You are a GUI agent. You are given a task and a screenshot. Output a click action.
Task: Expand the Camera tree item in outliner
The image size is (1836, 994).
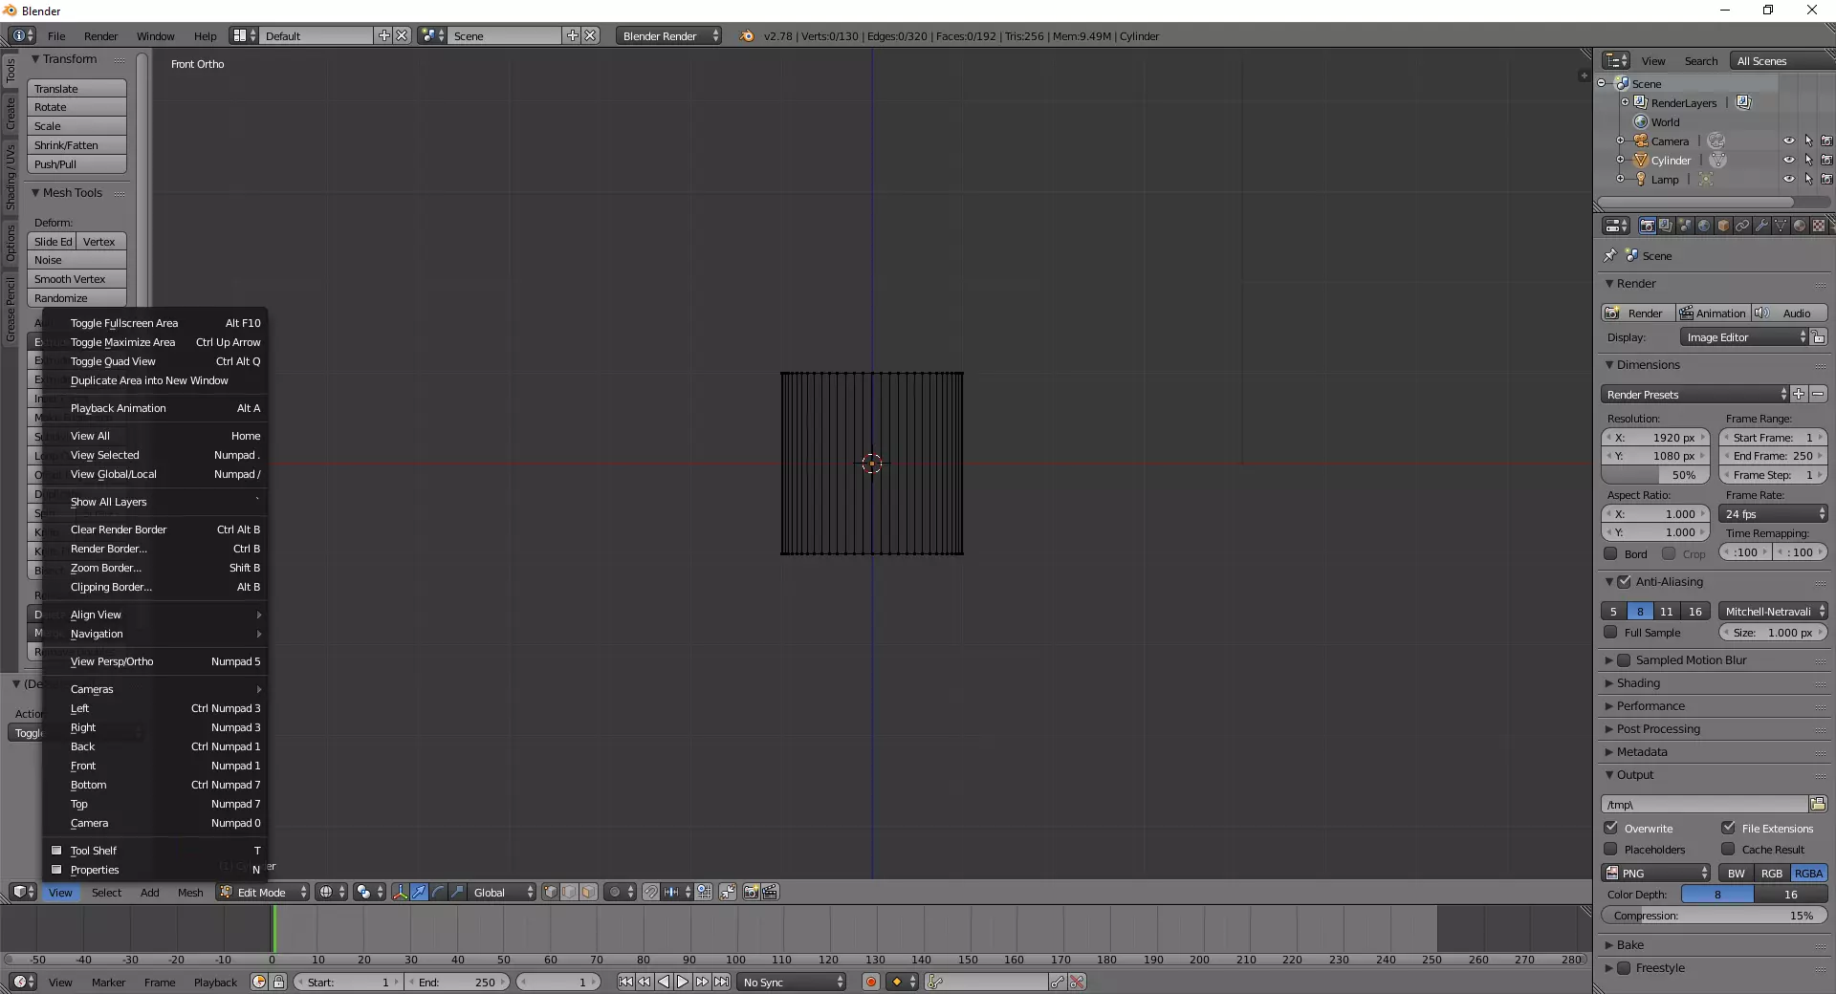point(1621,141)
